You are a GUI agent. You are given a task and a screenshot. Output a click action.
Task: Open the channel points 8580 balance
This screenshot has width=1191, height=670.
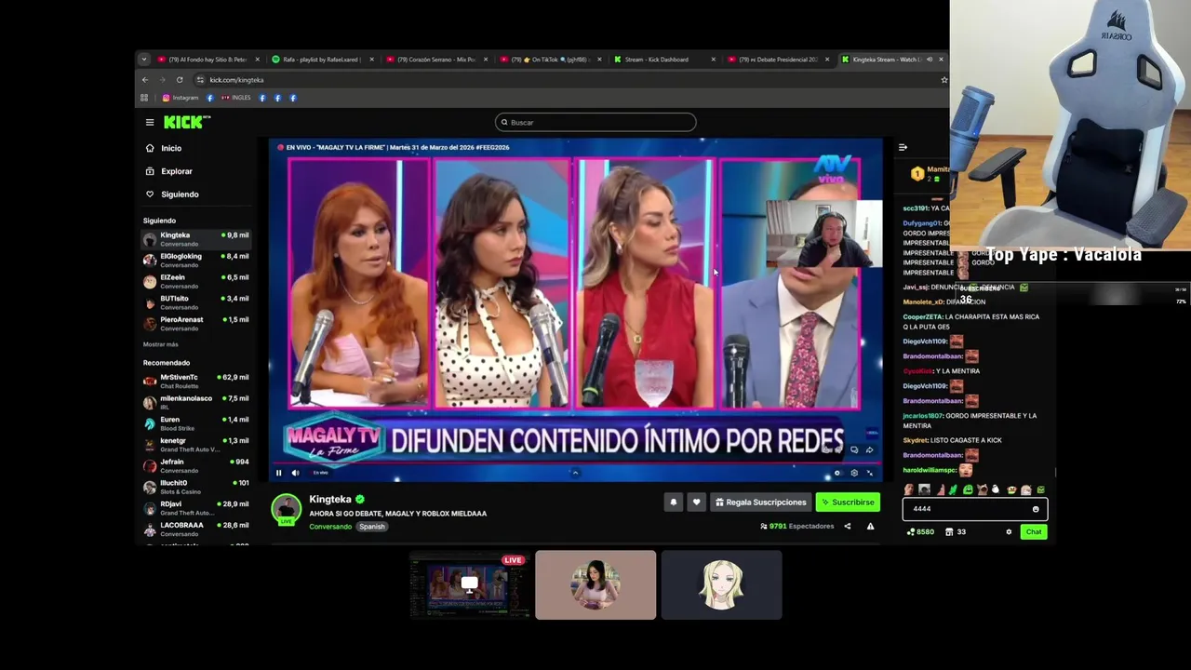[920, 532]
